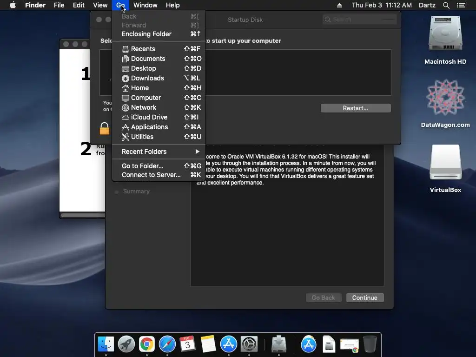Select the Summary step in installer sidebar
The image size is (476, 357).
point(136,192)
